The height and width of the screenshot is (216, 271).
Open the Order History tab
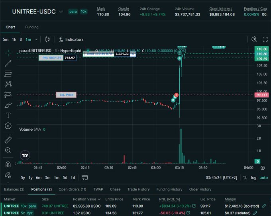[200, 189]
